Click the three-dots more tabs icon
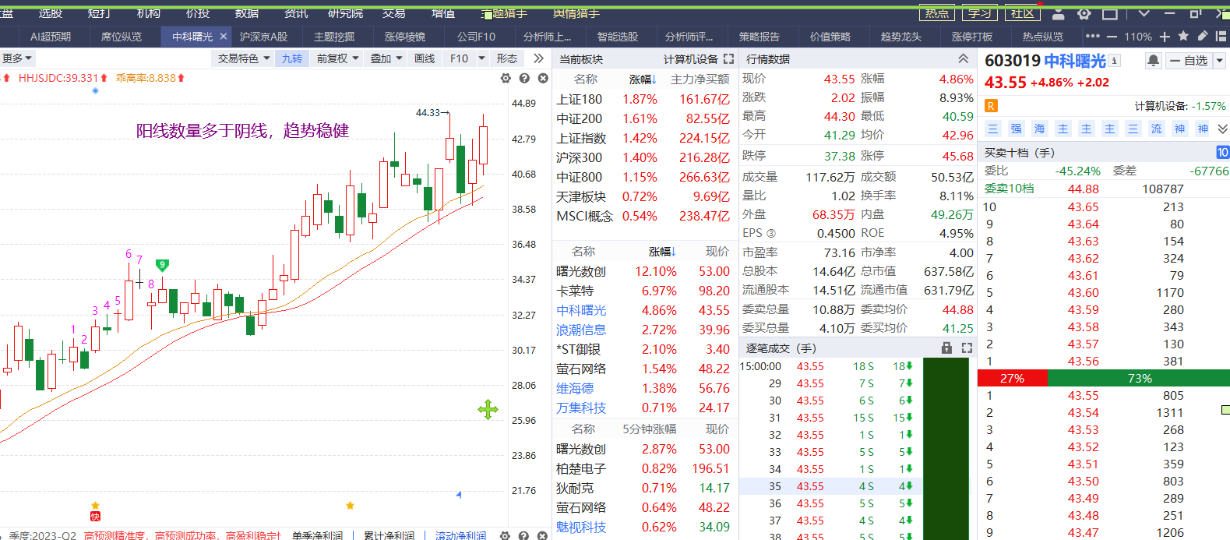This screenshot has height=540, width=1230. tap(1092, 37)
